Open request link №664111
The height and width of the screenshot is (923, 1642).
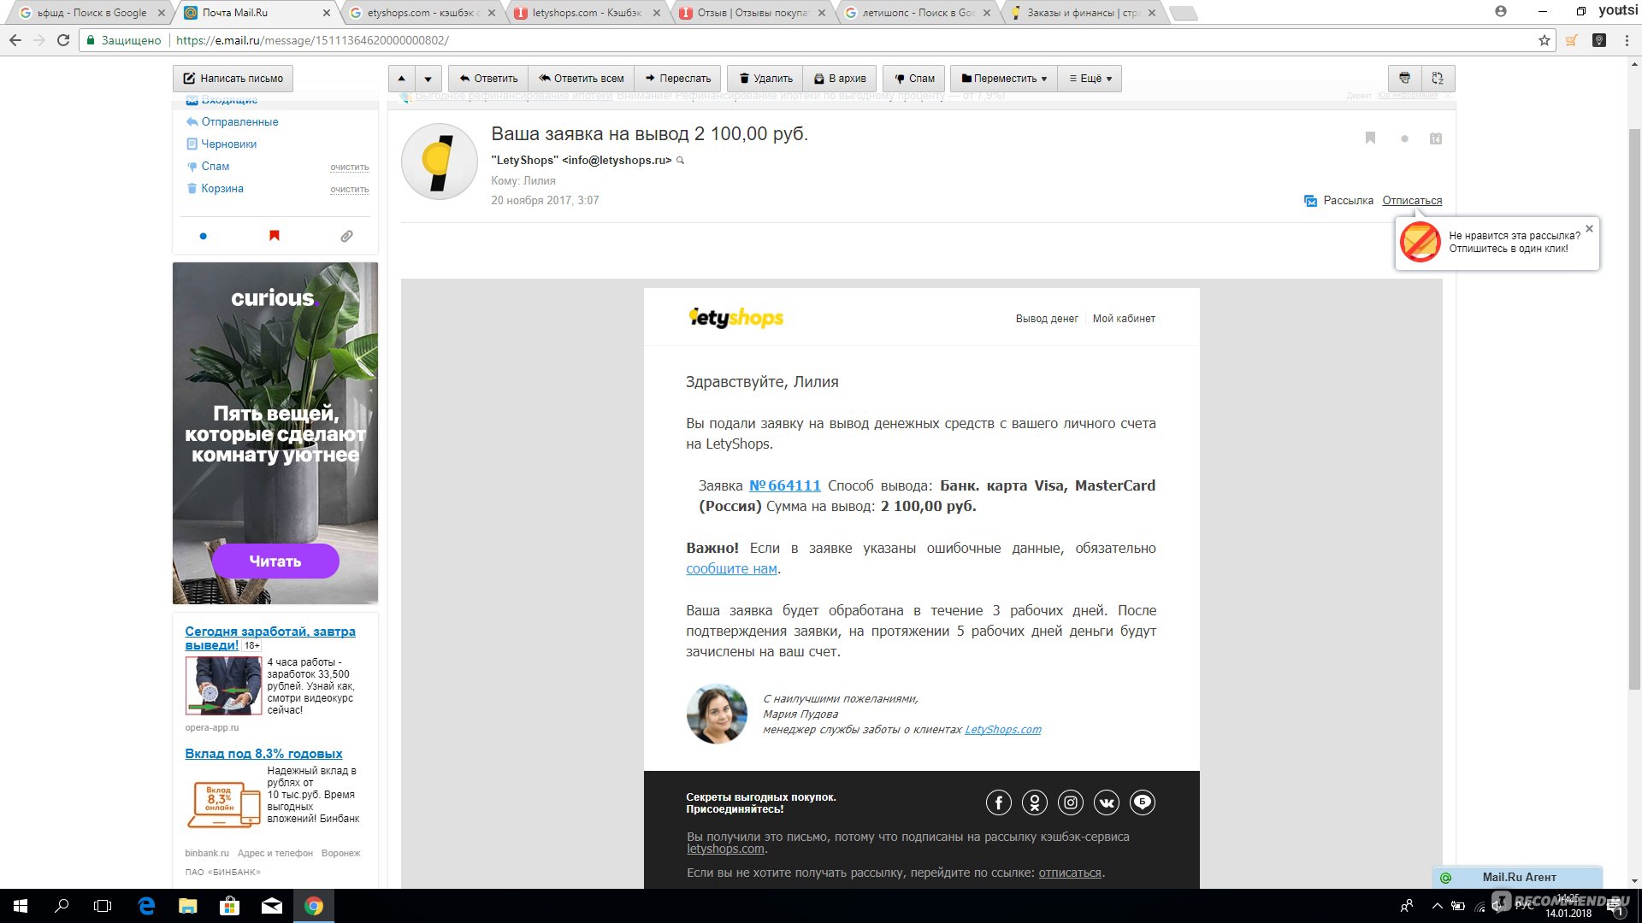point(785,485)
